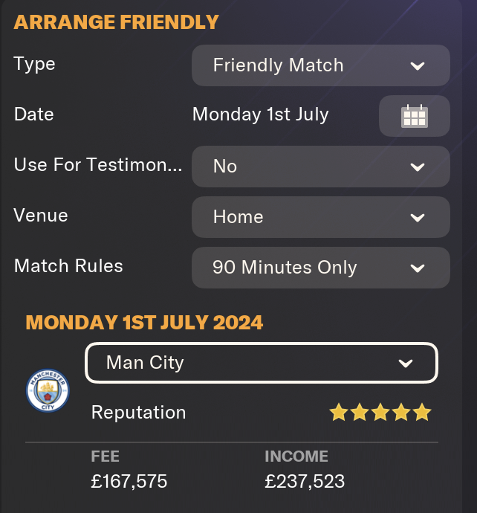Open the Match Rules dropdown
The height and width of the screenshot is (513, 477).
[321, 268]
